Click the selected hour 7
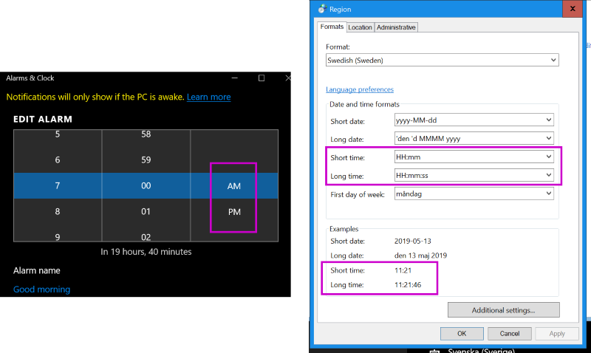 tap(58, 185)
